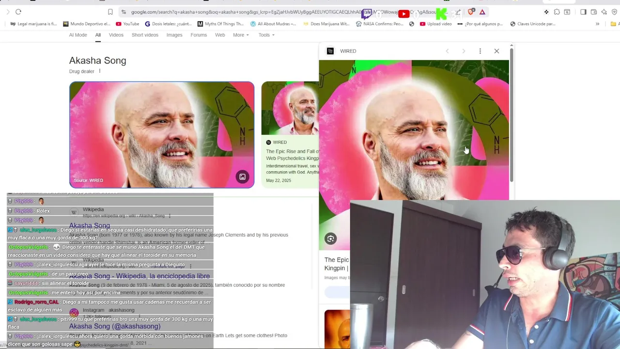Open 'Does Marijuana Wit...' bookmark
Image resolution: width=620 pixels, height=349 pixels.
326,24
